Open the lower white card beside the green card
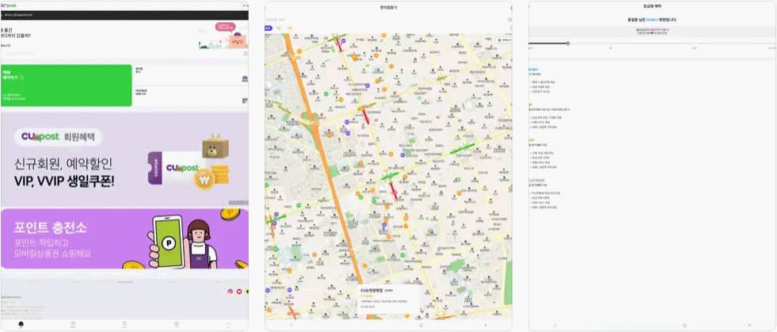777x332 pixels. point(191,96)
